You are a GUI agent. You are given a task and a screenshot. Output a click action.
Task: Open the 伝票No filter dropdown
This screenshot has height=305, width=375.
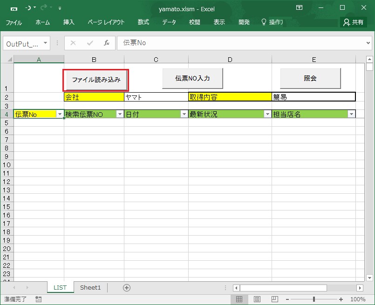click(x=60, y=114)
